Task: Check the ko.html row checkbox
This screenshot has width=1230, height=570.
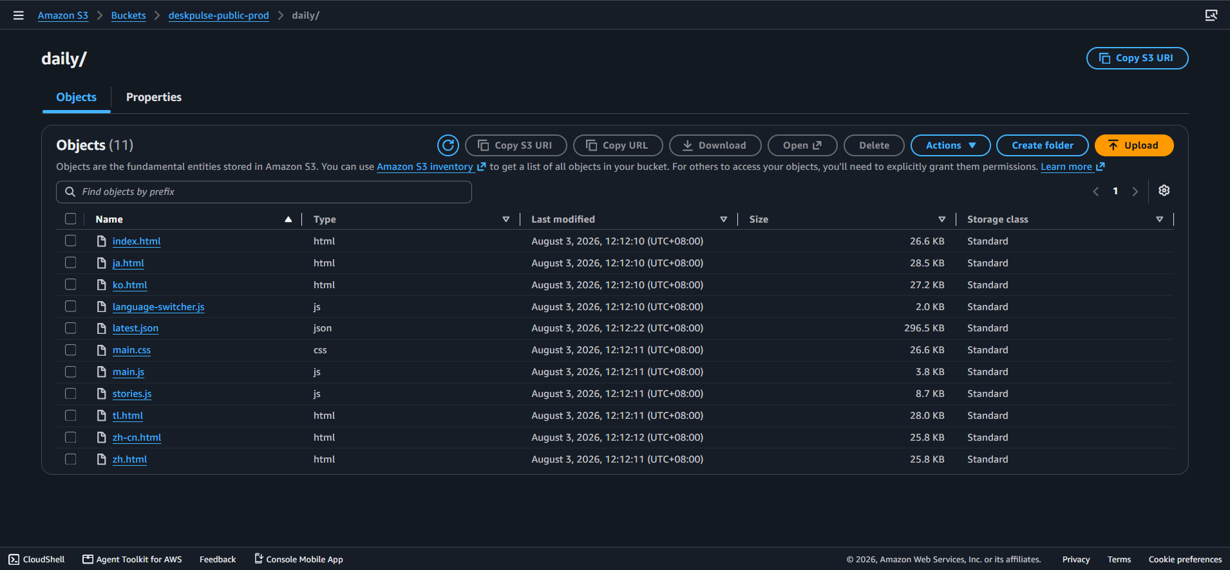Action: tap(71, 284)
